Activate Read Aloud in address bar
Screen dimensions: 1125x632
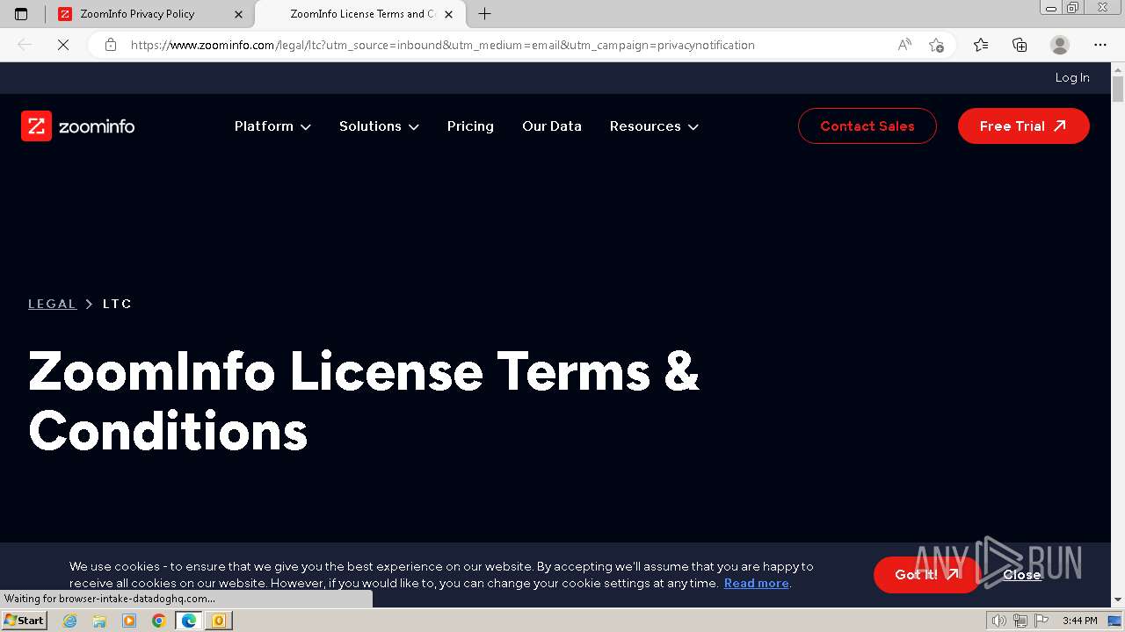pyautogui.click(x=904, y=45)
